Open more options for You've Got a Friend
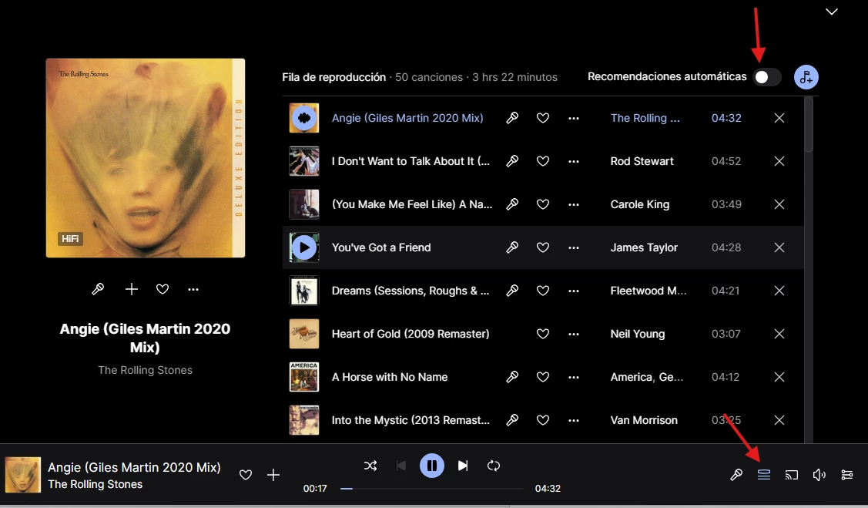This screenshot has height=508, width=868. click(574, 247)
